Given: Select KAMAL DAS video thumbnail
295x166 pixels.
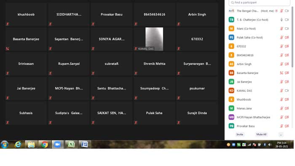Looking at the screenshot, I should coord(154,39).
